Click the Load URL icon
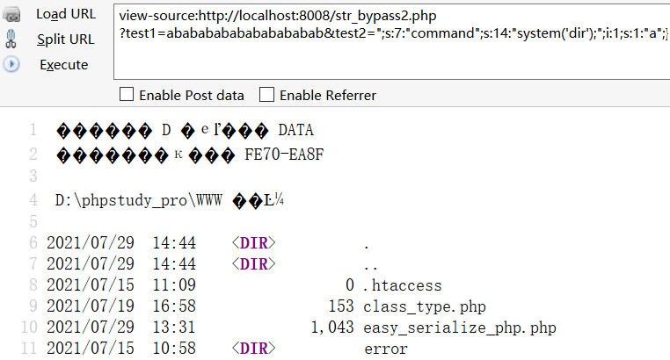Viewport: 670px width, 360px height. pos(12,15)
